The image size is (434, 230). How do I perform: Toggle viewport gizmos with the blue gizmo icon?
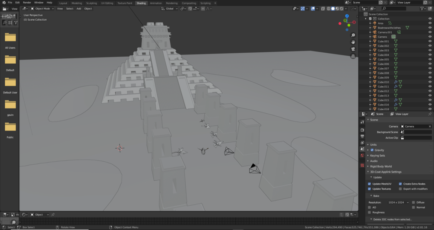303,9
